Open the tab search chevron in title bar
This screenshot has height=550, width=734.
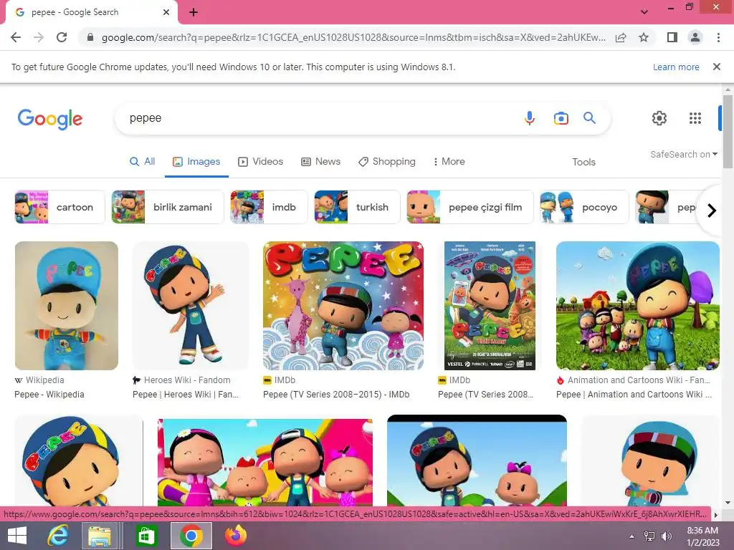644,12
